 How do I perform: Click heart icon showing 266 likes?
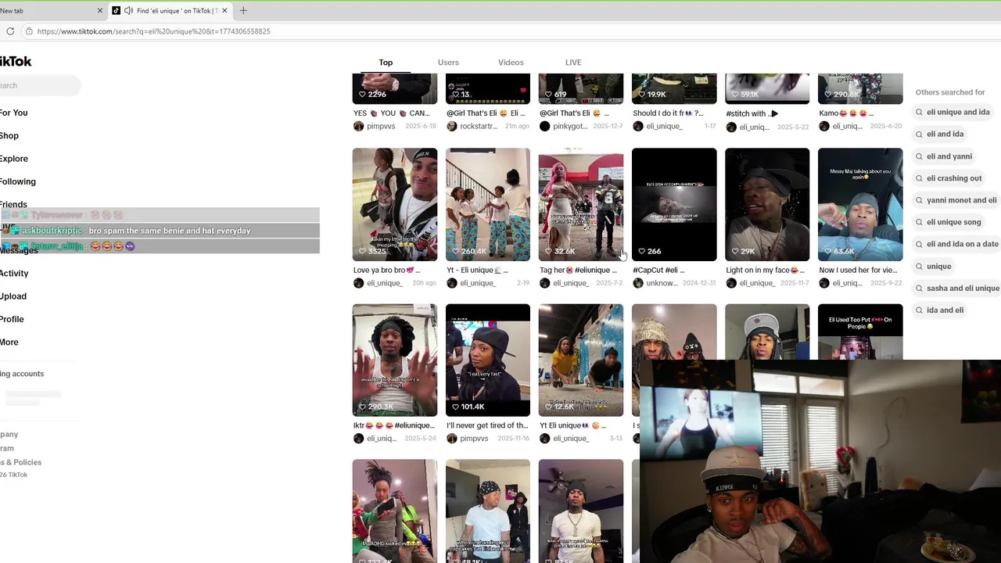click(641, 251)
